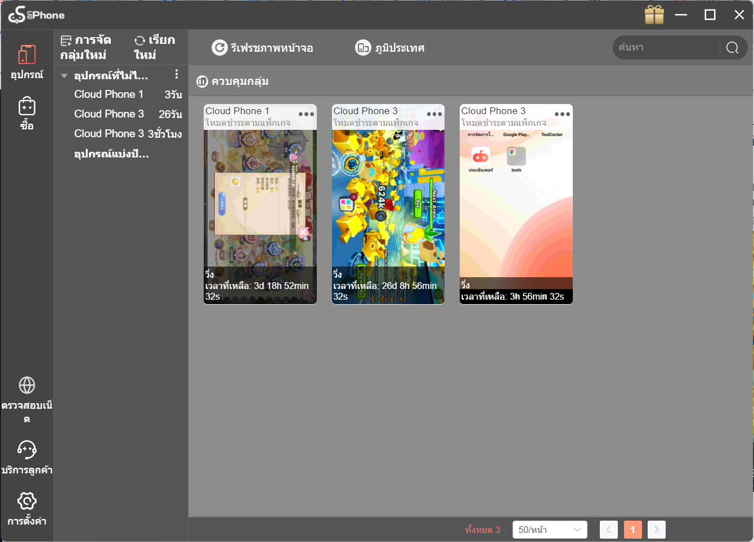
Task: Click รีเฟรชภาพหน้าจอ to refresh screenshots
Action: pyautogui.click(x=262, y=48)
